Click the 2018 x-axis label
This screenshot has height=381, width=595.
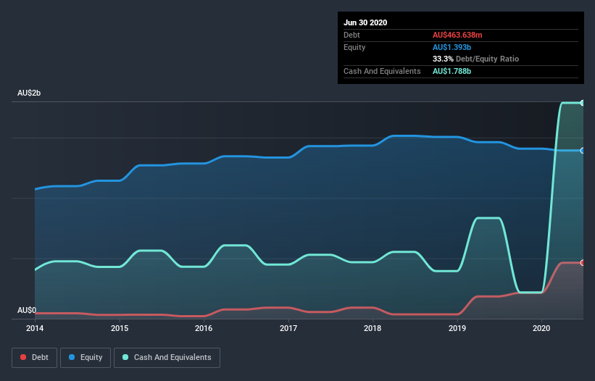[373, 328]
